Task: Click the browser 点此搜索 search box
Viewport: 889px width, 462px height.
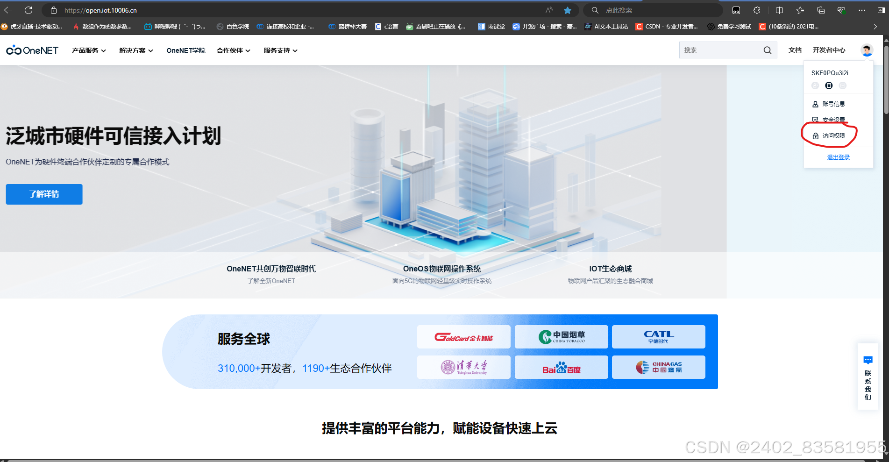Action: (x=654, y=10)
